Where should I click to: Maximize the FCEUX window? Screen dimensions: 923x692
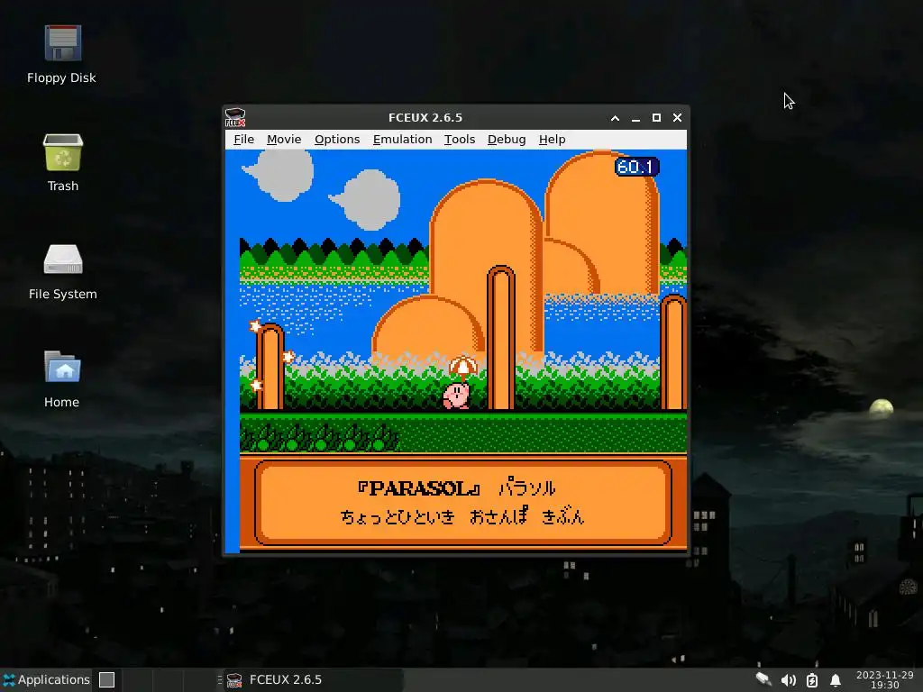(x=656, y=118)
